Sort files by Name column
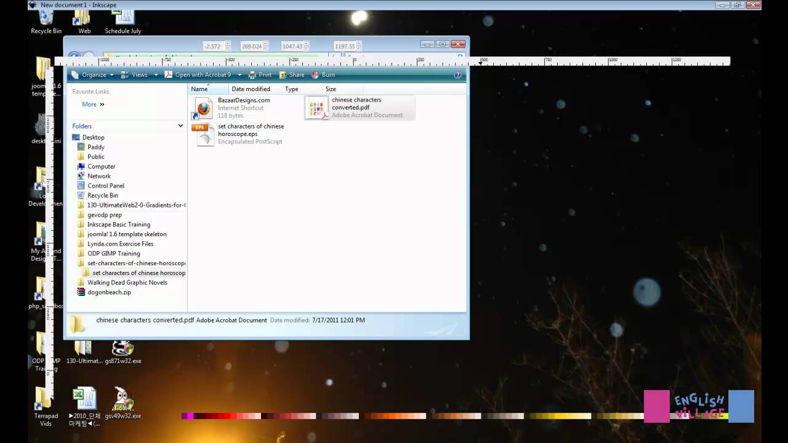 (208, 89)
